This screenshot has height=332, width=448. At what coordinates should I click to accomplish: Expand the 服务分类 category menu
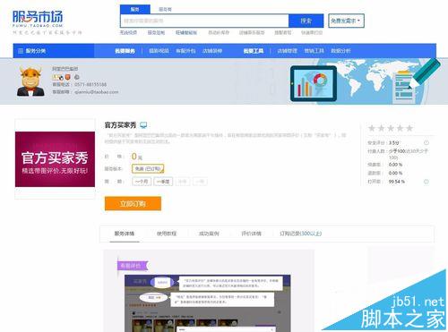pos(54,51)
